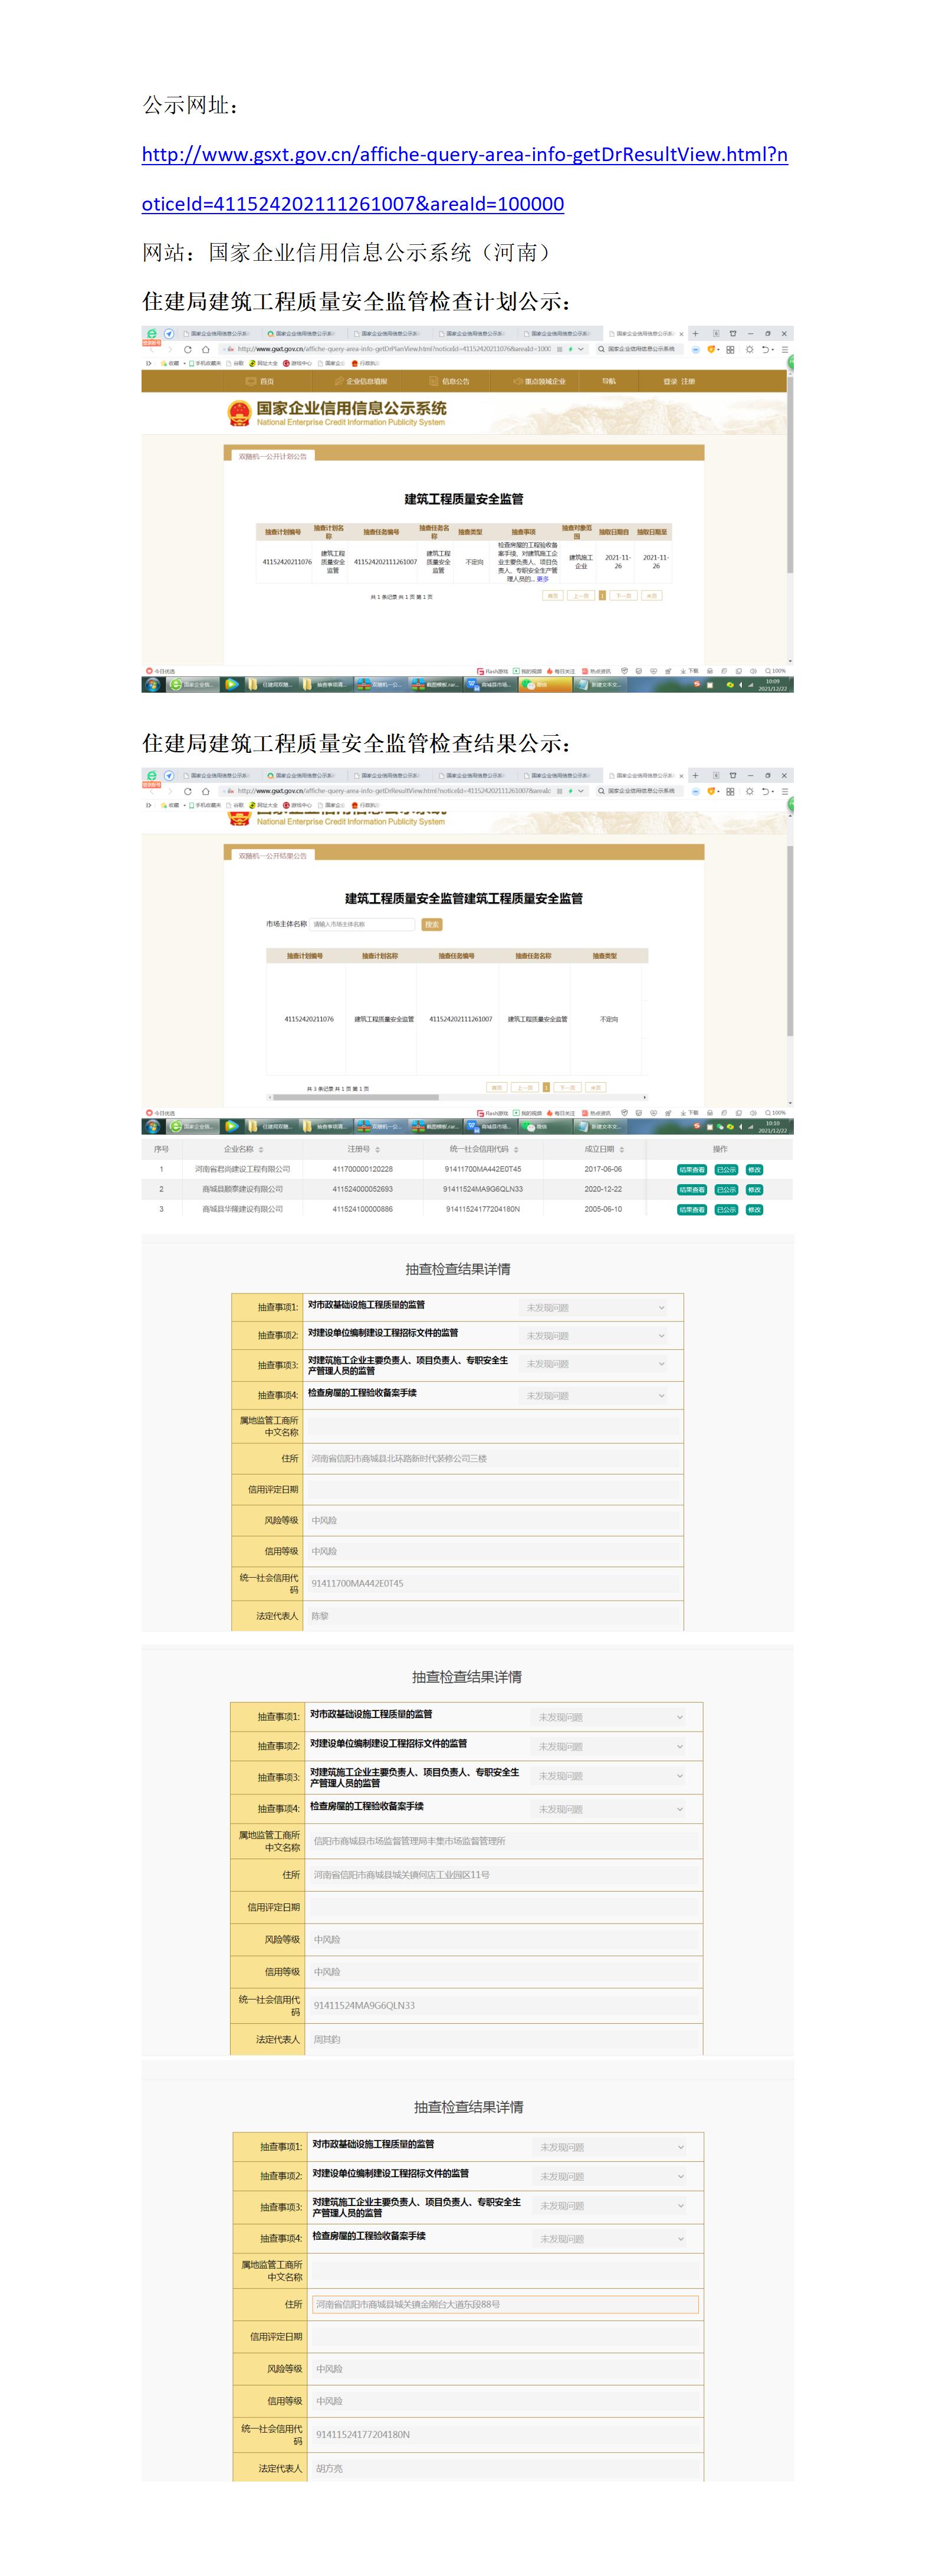The width and height of the screenshot is (936, 2576).
Task: Click the 市场主体名称 search input field
Action: click(361, 924)
